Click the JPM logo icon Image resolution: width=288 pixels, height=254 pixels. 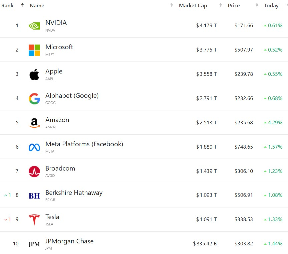point(34,244)
